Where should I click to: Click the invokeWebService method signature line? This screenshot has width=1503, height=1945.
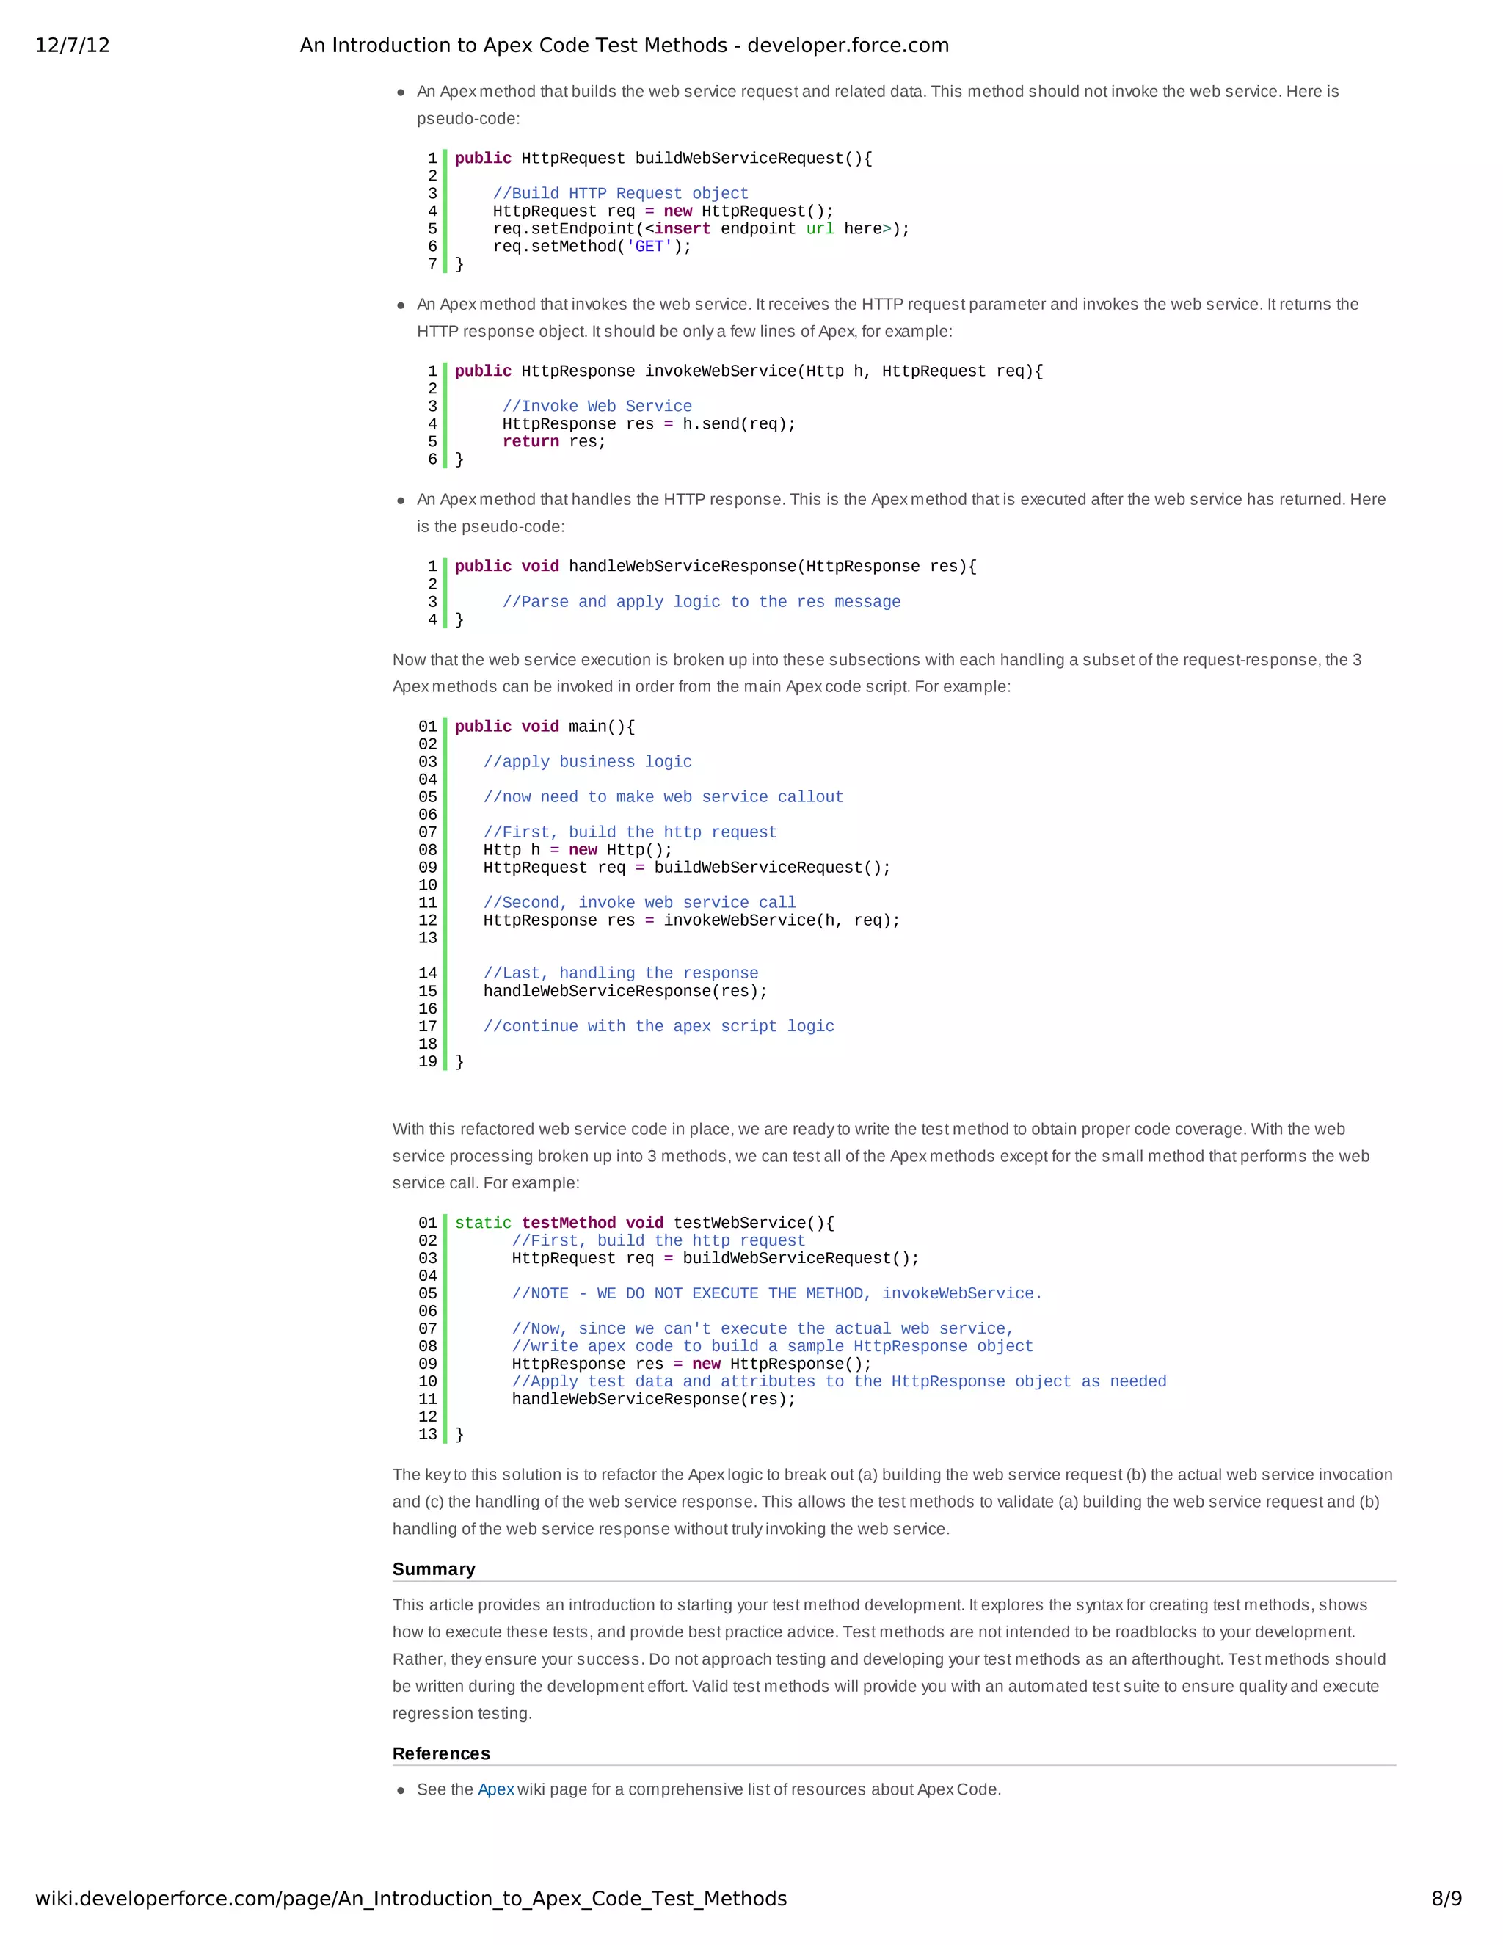tap(749, 371)
